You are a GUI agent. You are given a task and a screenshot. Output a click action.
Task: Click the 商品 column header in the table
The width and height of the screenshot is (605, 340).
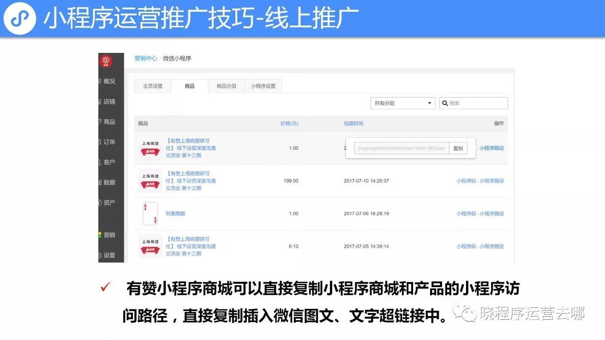[143, 123]
